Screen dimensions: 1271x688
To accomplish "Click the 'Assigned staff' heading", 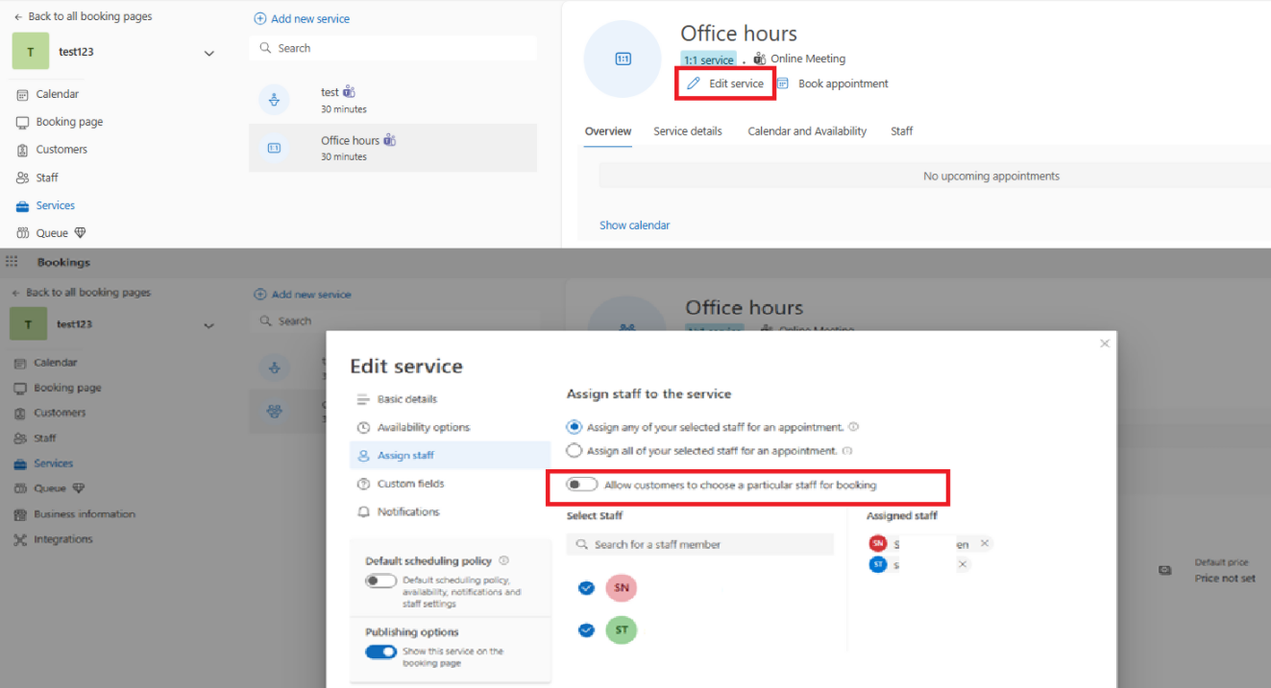I will pos(902,516).
